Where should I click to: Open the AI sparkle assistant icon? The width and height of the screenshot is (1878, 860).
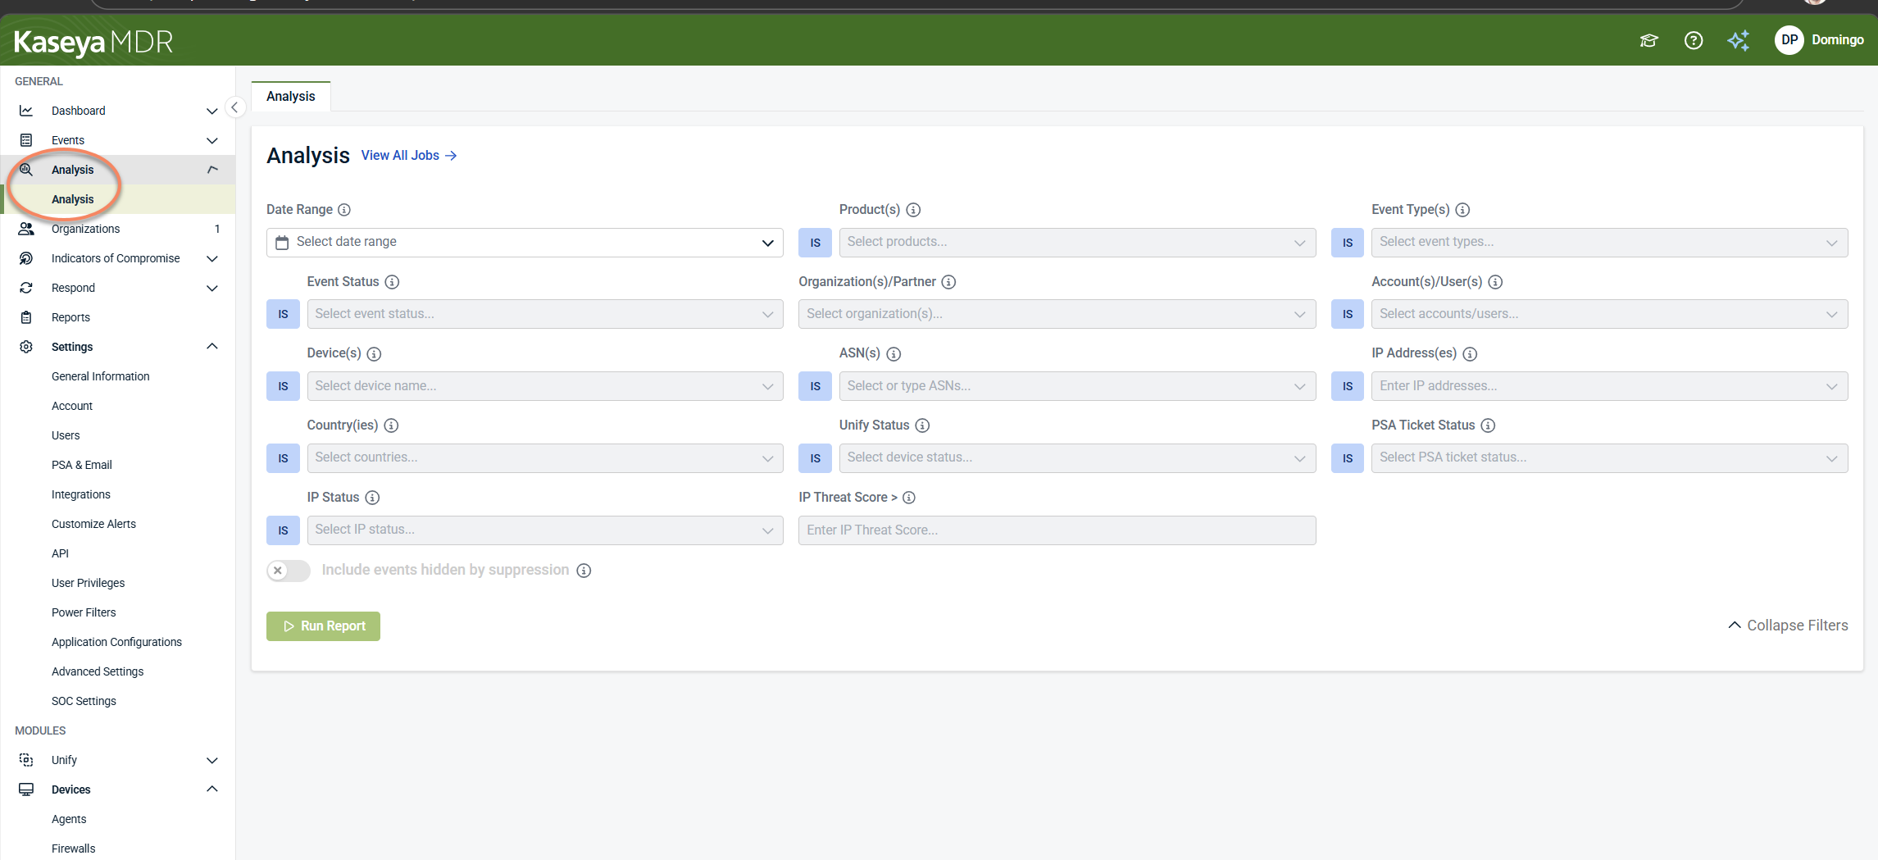1738,40
